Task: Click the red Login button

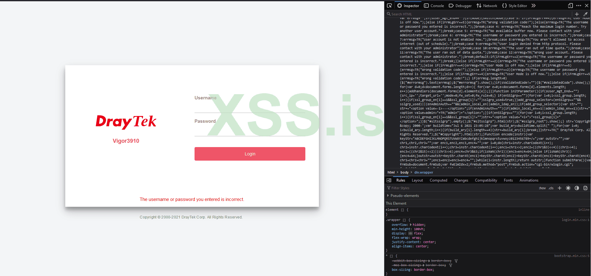Action: pos(250,154)
